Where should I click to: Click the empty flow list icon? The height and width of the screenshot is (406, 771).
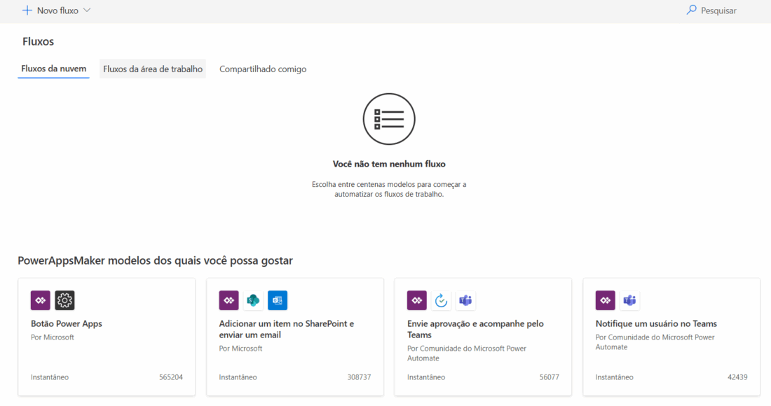389,119
